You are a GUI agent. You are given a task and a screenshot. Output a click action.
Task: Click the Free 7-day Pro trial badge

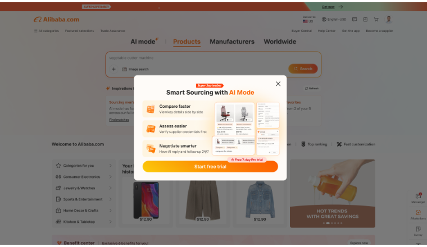pos(247,159)
